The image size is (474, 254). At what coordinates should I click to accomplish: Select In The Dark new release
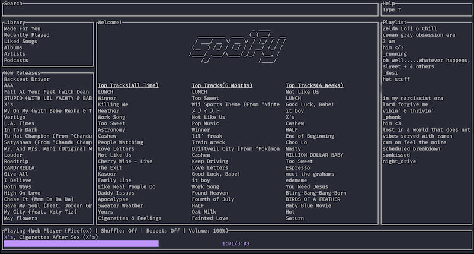[21, 130]
